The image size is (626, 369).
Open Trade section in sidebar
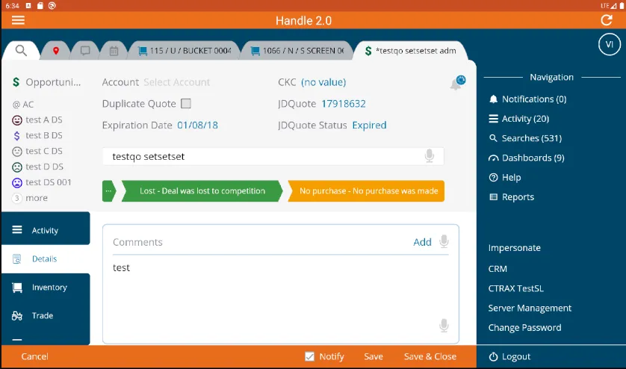46,315
